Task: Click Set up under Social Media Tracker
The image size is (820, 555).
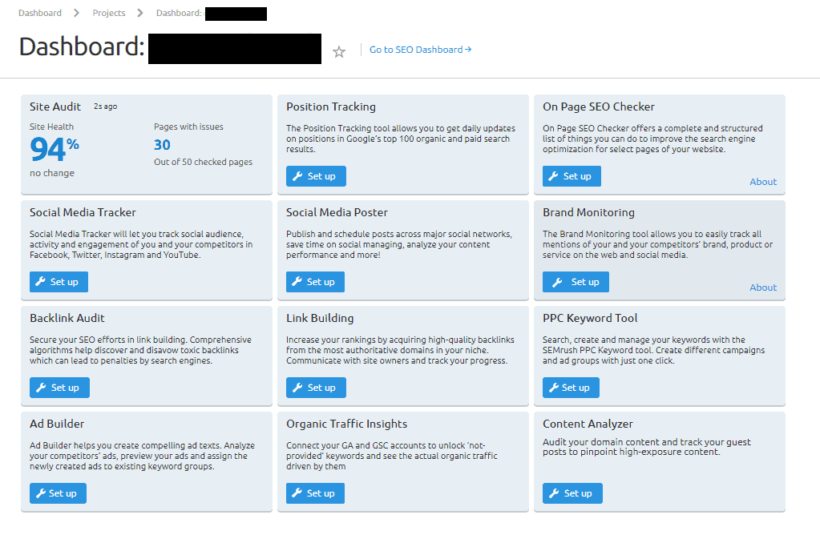Action: tap(59, 282)
